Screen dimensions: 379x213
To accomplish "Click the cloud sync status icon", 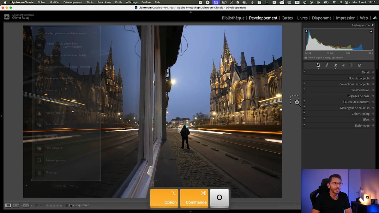I will 375,18.
